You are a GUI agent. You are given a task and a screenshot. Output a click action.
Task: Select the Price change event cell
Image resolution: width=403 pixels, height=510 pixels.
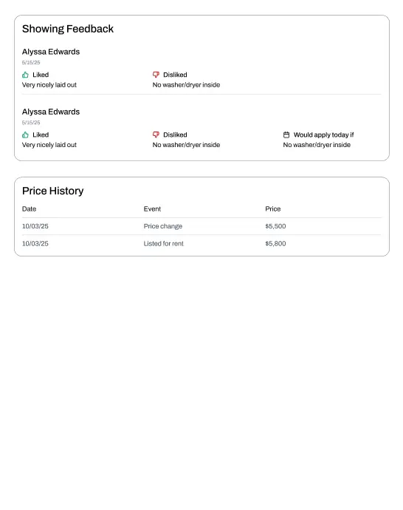point(163,226)
